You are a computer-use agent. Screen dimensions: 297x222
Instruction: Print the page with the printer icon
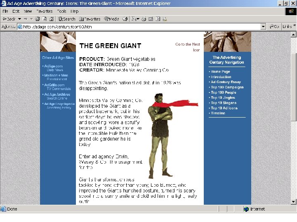pos(144,19)
